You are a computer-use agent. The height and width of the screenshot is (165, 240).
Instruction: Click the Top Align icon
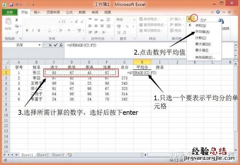coord(90,19)
